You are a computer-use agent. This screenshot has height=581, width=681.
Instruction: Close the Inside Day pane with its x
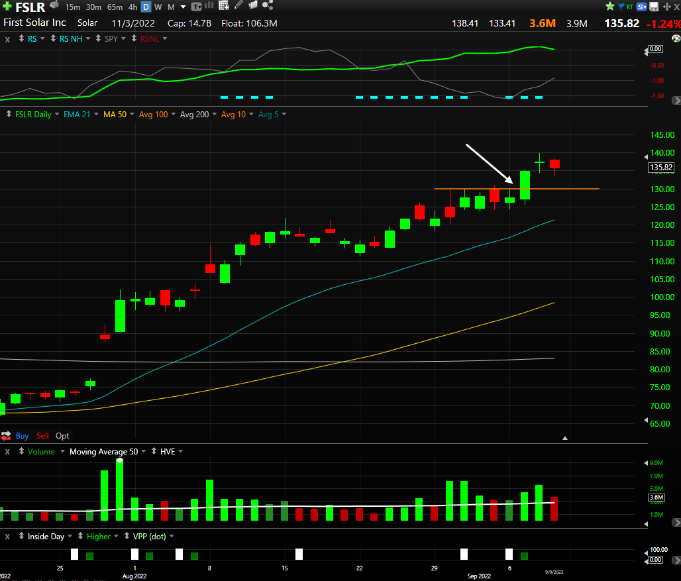7,537
